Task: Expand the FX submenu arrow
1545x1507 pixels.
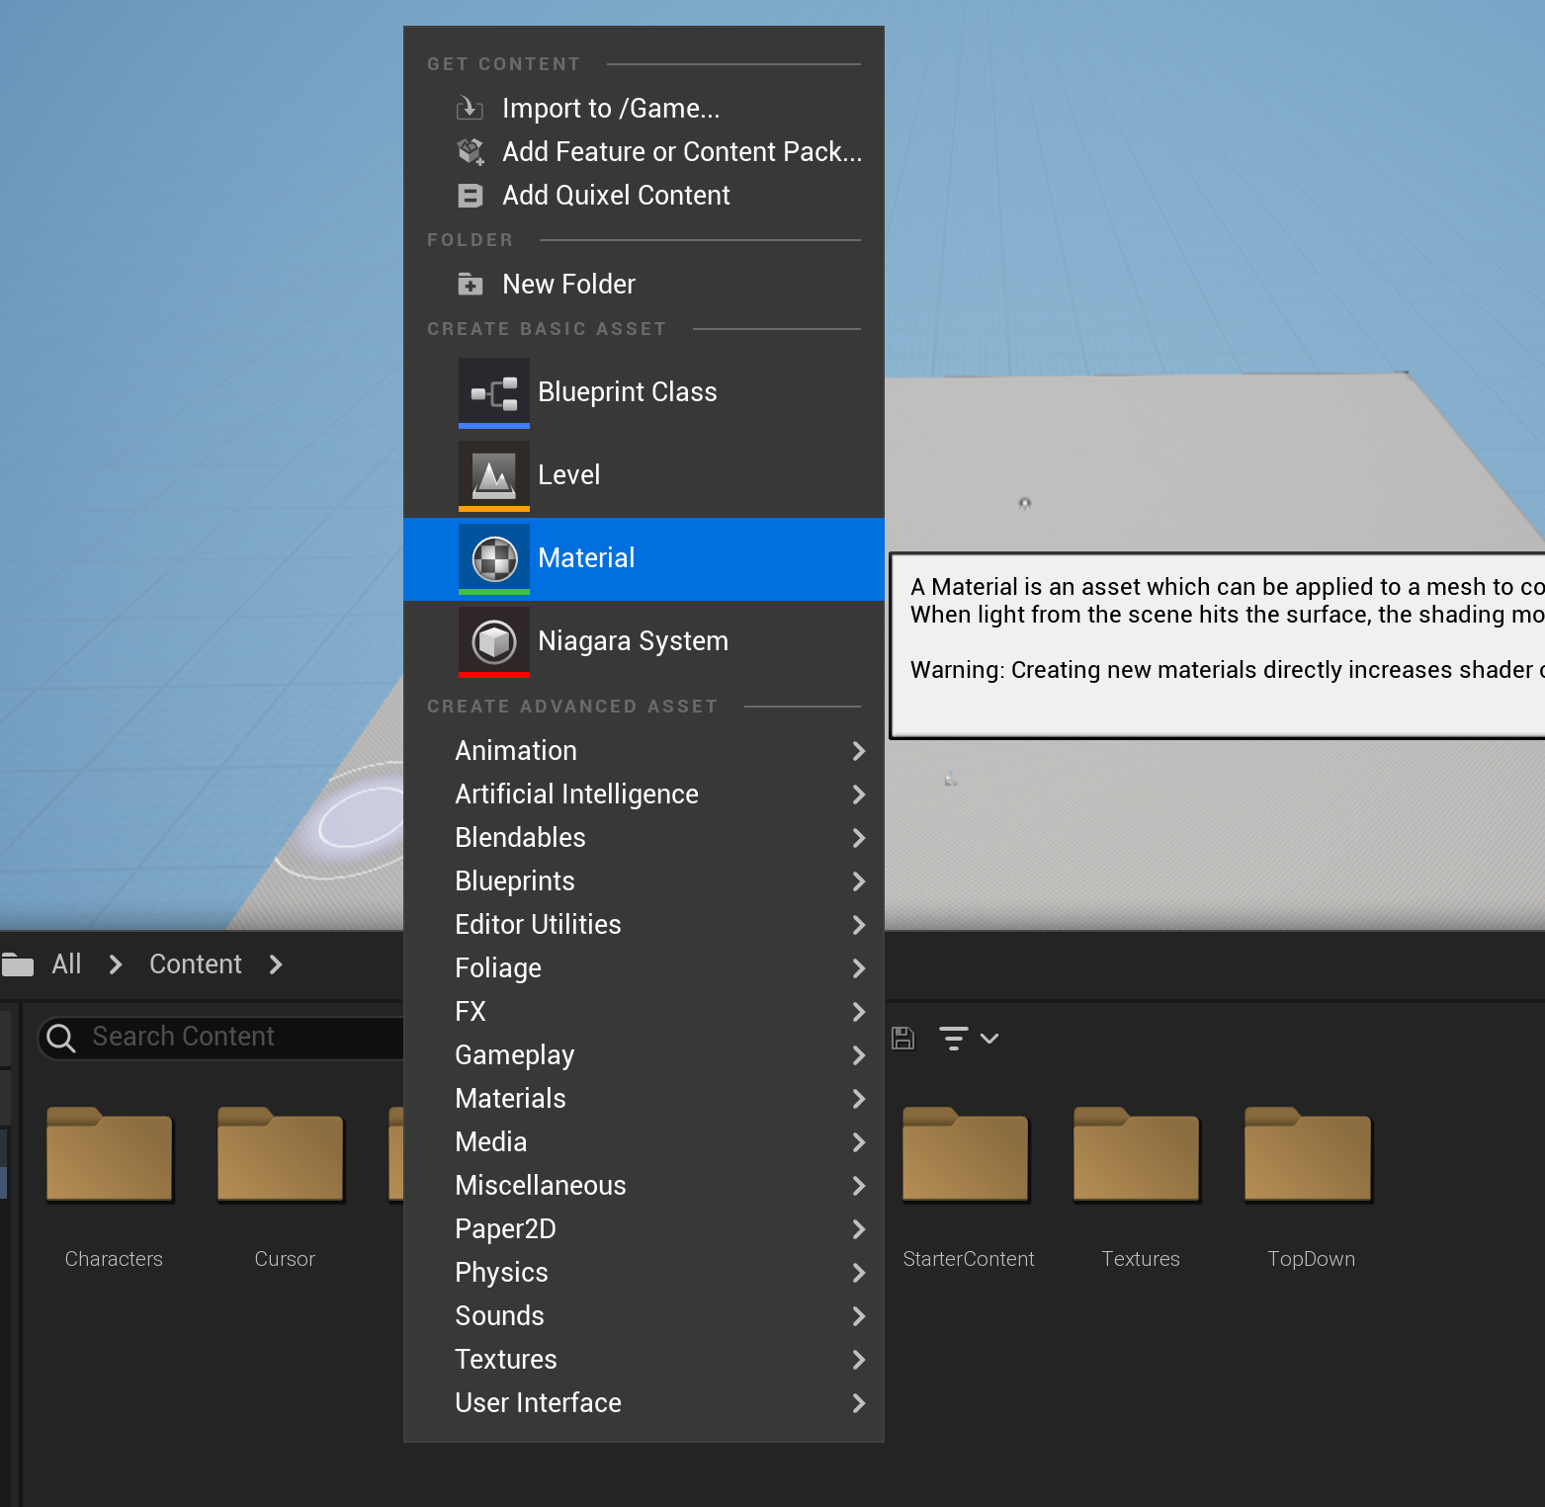Action: coord(858,1012)
